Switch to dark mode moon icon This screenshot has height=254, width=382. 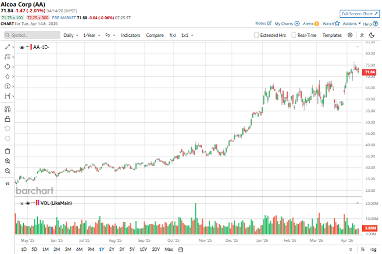[x=372, y=35]
